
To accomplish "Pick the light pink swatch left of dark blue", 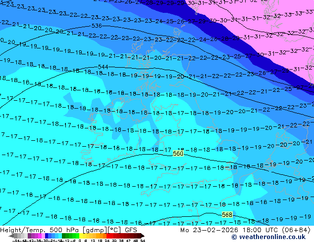I will [43, 236].
